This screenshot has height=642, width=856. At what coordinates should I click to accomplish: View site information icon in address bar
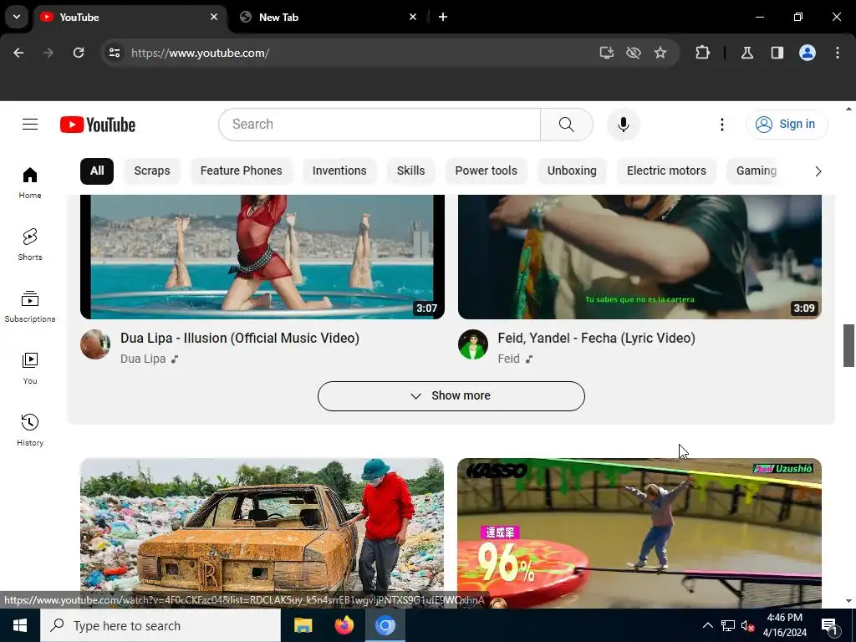click(114, 53)
